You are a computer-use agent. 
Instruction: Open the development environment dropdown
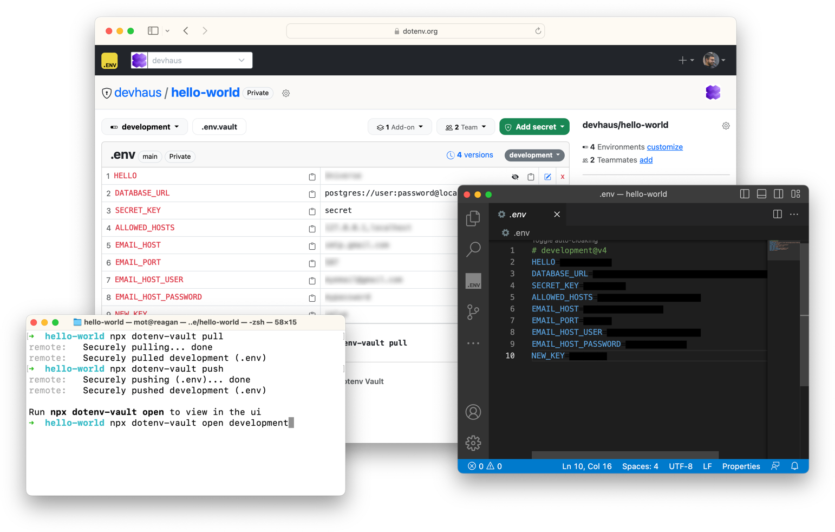(145, 127)
